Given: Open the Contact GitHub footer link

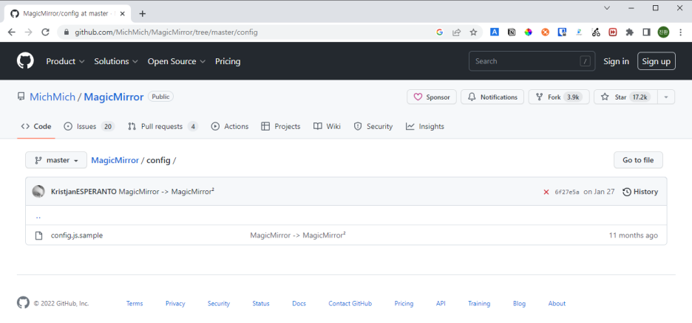Looking at the screenshot, I should tap(350, 303).
